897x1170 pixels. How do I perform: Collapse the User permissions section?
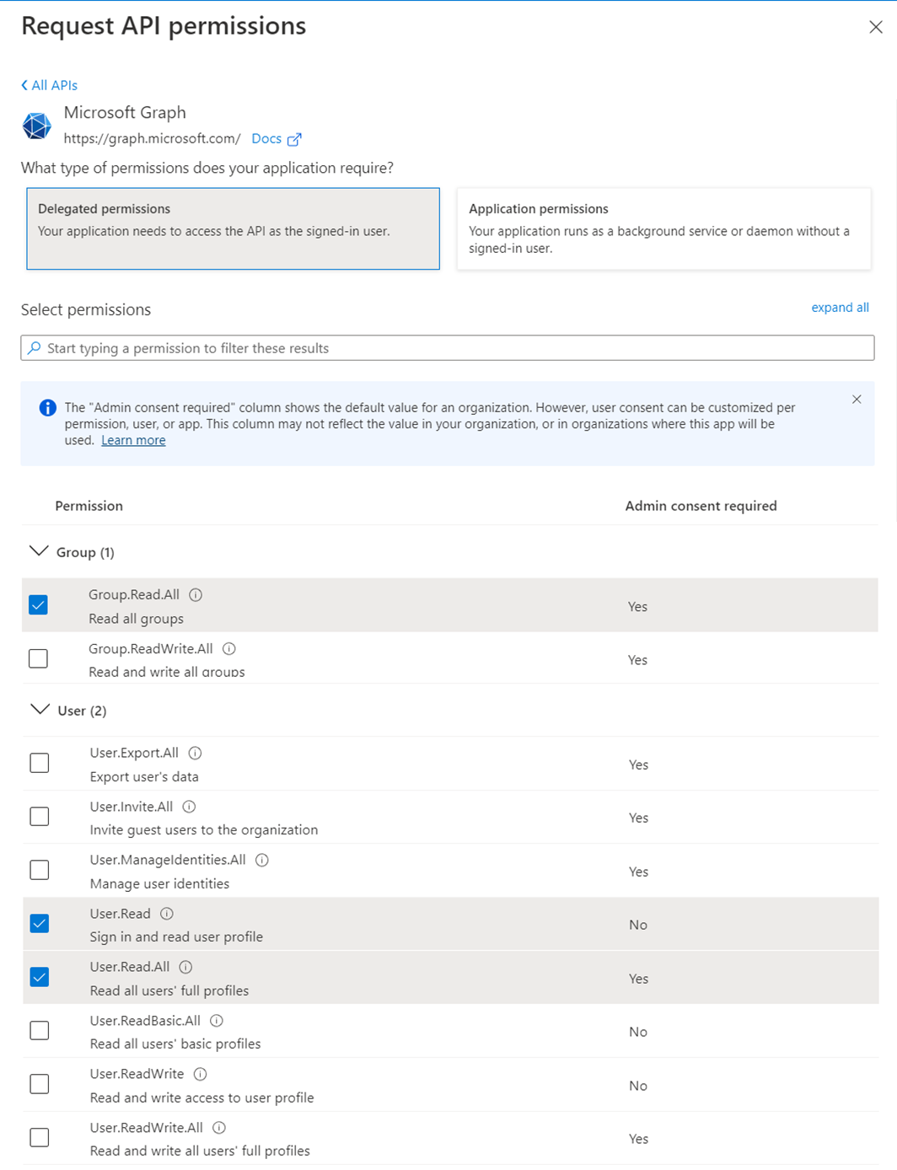click(40, 710)
